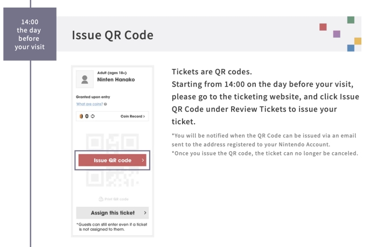Click the Coin Record chevron arrow
This screenshot has width=377, height=247.
(x=144, y=116)
